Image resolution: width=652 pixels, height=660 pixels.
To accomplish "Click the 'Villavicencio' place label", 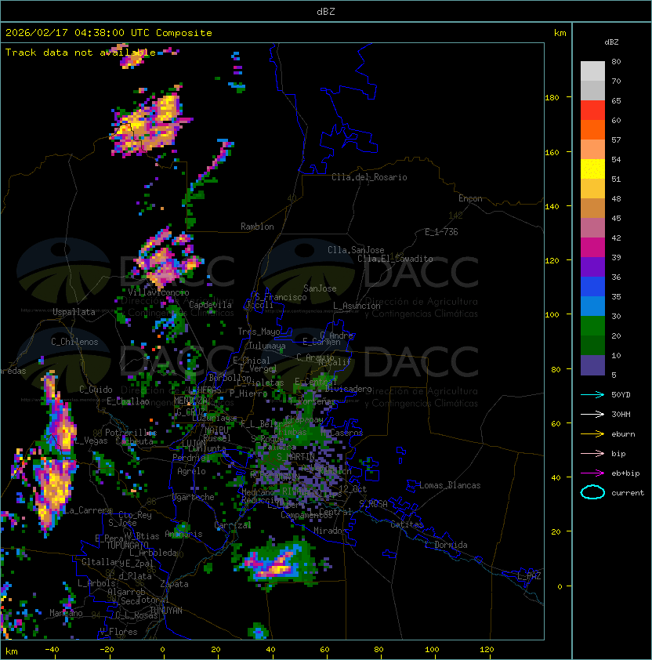I will [x=158, y=292].
